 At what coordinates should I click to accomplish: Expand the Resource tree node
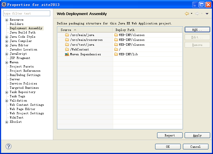(x=7, y=20)
